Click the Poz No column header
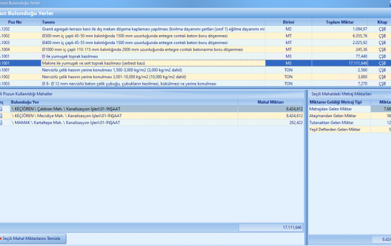Image resolution: width=391 pixels, height=246 pixels. pos(17,22)
